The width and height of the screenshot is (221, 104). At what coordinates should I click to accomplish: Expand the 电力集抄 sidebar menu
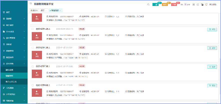click(14, 25)
